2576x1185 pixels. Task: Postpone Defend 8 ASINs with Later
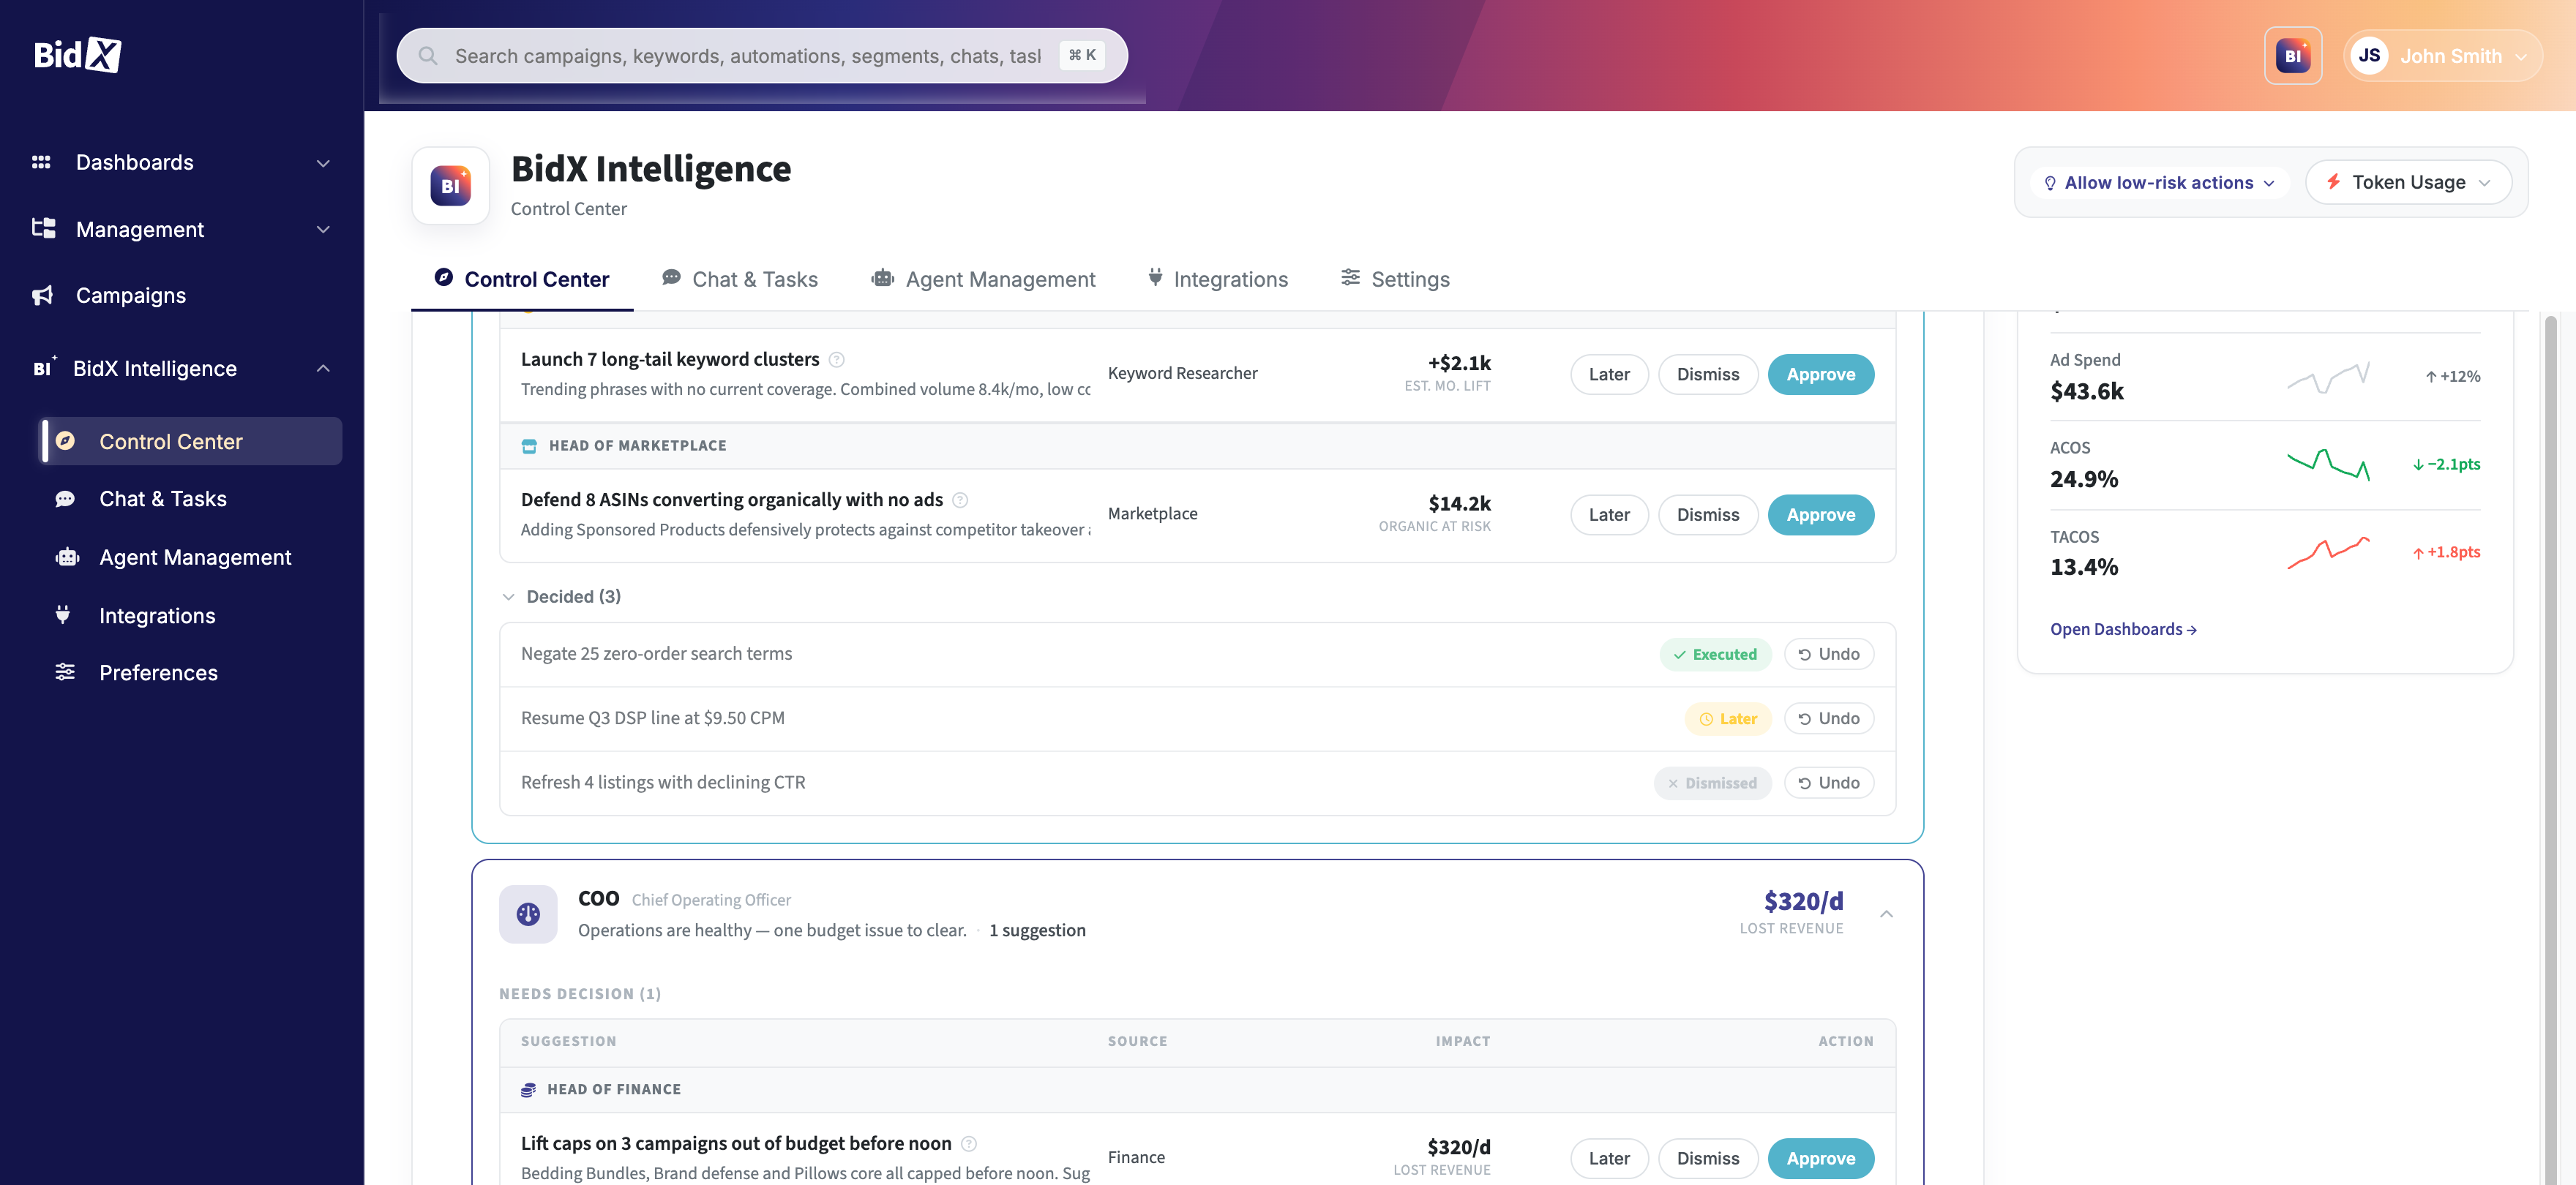[1609, 514]
